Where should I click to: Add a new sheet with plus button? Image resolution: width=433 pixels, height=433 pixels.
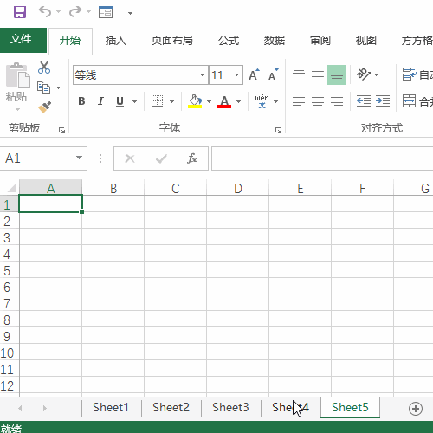click(x=416, y=409)
